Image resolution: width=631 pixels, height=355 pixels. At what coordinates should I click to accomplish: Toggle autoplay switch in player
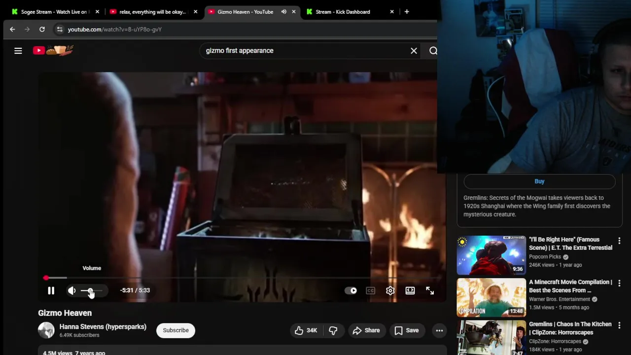351,291
